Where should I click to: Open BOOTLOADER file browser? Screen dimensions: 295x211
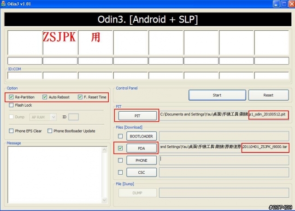pyautogui.click(x=142, y=136)
